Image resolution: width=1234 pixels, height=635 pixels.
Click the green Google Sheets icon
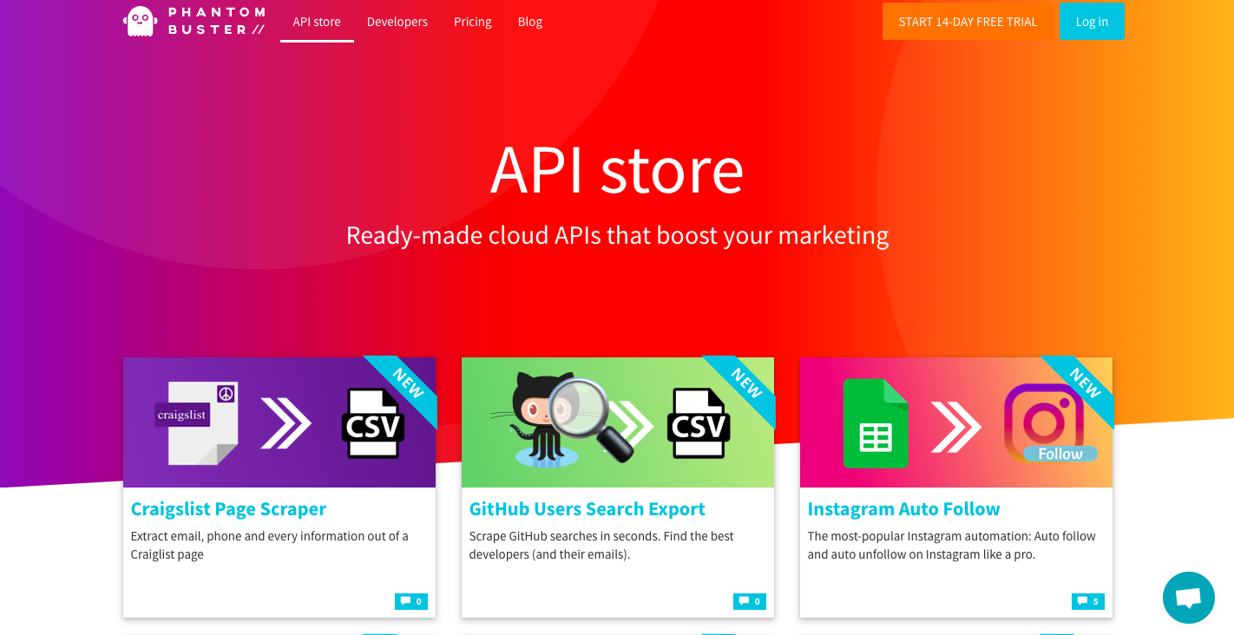click(x=876, y=423)
